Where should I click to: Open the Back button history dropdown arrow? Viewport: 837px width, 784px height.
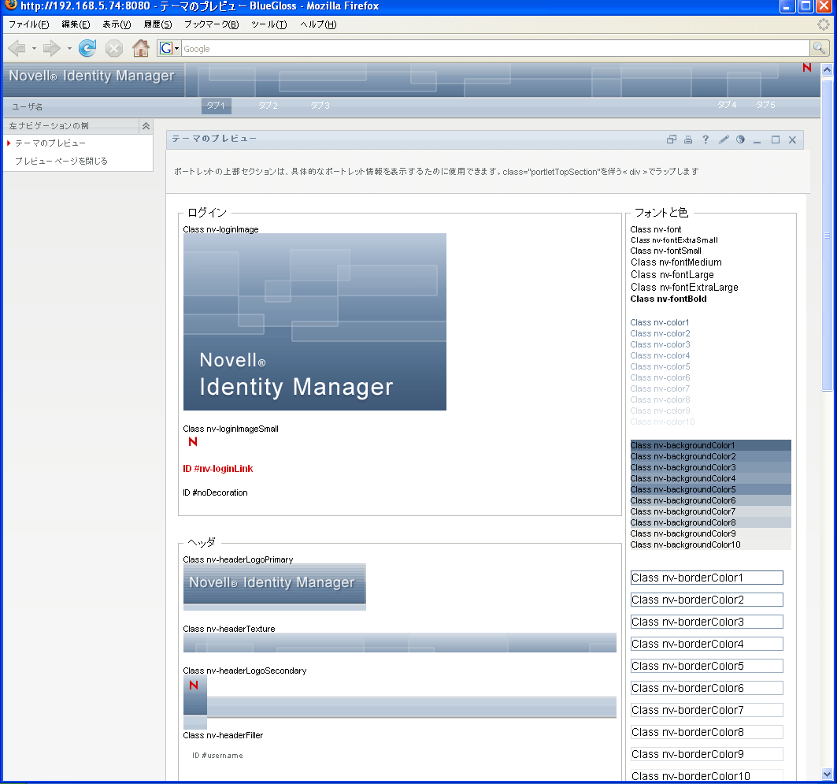point(34,49)
